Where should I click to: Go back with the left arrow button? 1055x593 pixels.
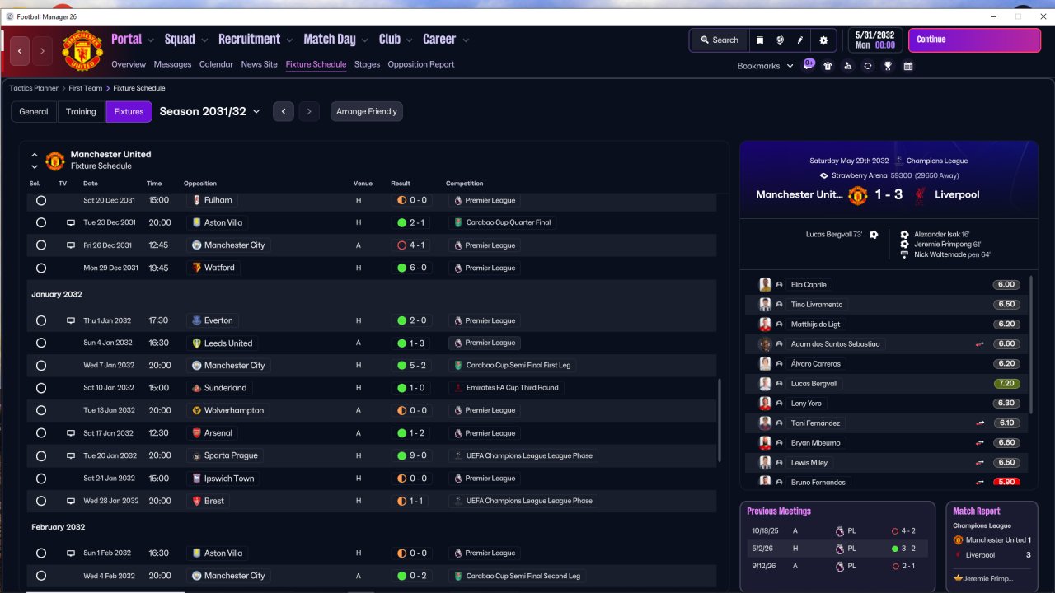pos(20,51)
